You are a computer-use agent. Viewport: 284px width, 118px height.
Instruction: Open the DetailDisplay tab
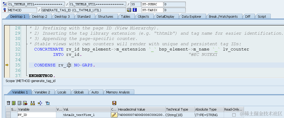(x=165, y=16)
